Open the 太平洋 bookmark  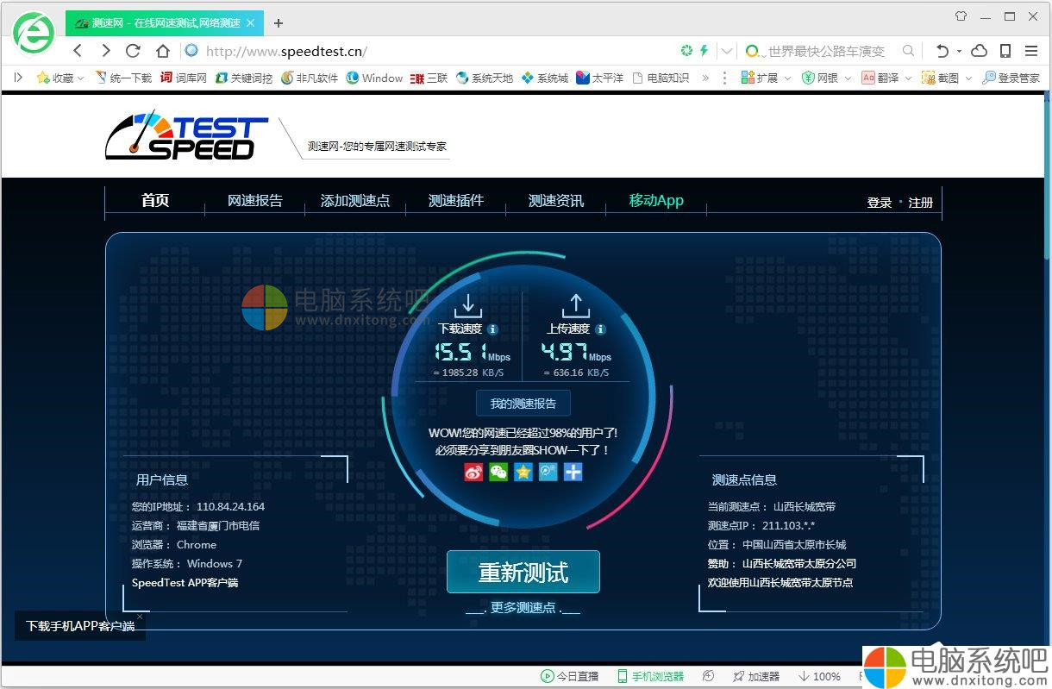pyautogui.click(x=599, y=78)
